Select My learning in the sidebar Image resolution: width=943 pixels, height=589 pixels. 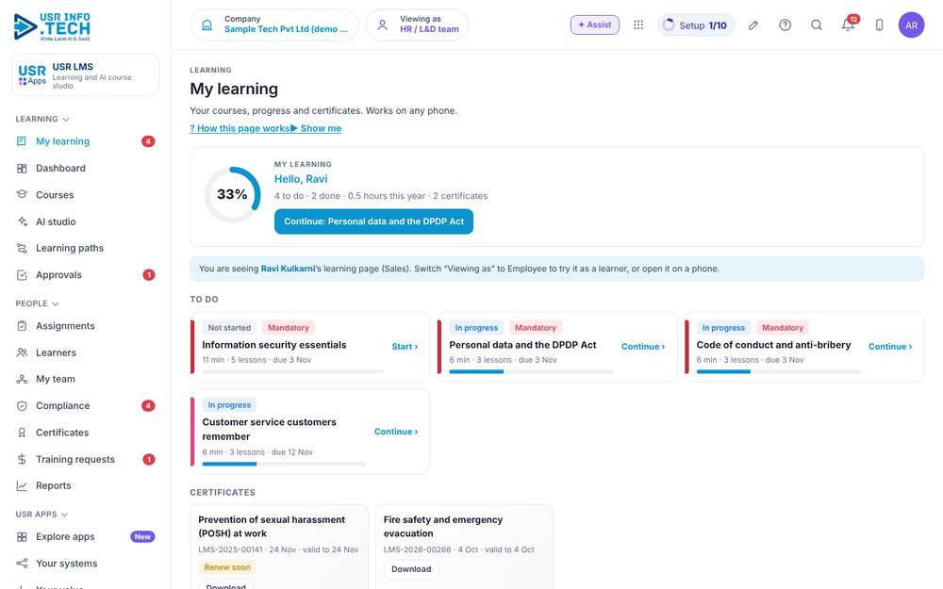tap(85, 141)
